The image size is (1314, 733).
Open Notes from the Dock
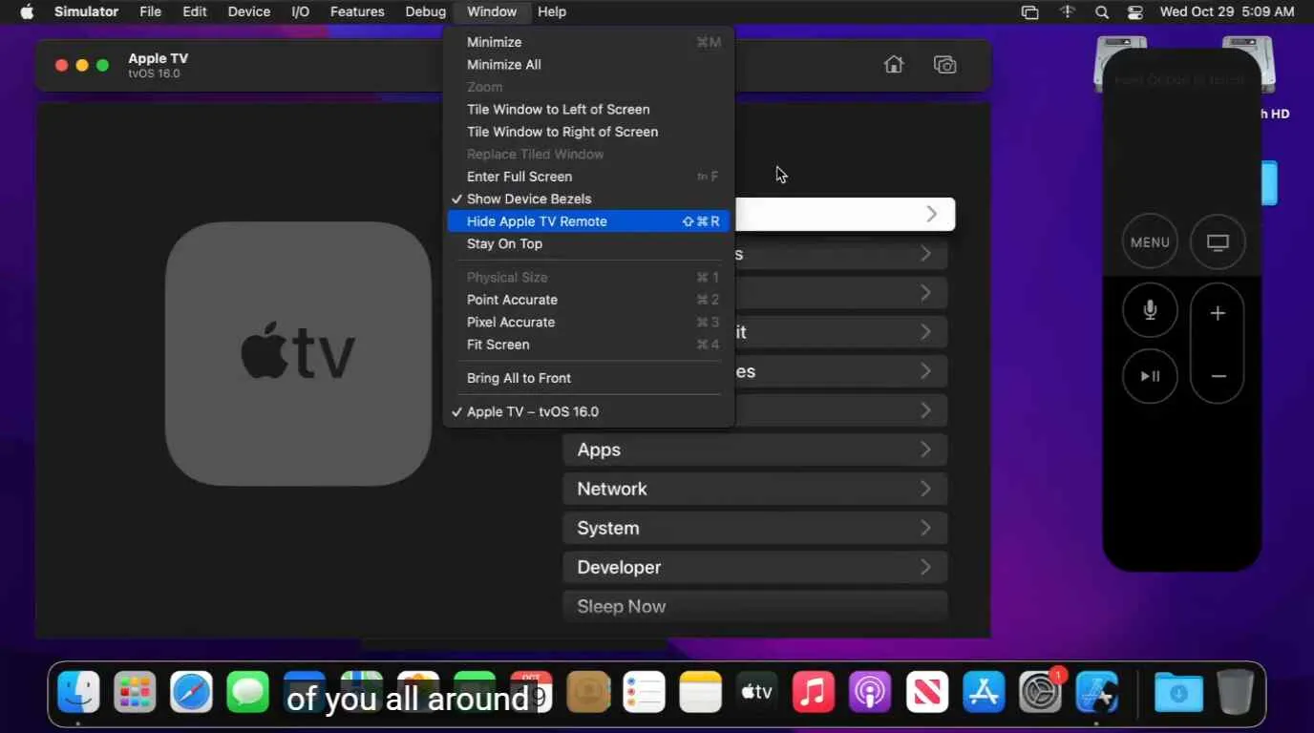[701, 692]
